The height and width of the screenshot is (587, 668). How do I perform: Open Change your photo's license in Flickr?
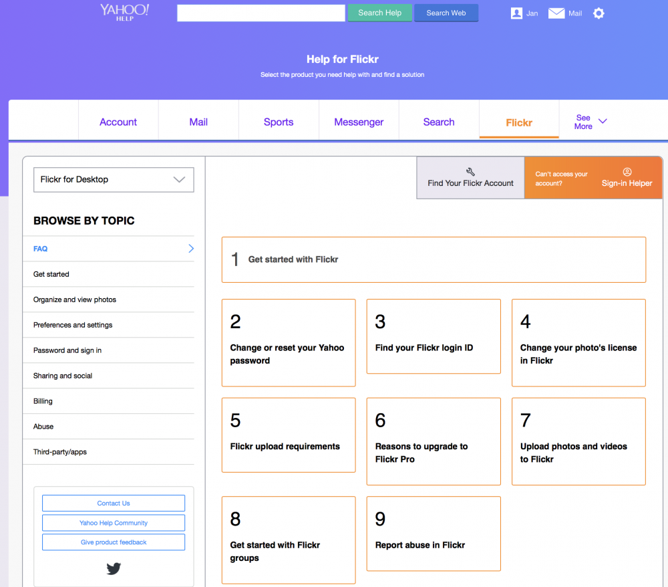pos(578,343)
